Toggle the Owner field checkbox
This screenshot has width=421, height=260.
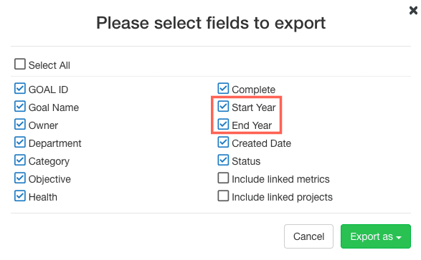[20, 125]
